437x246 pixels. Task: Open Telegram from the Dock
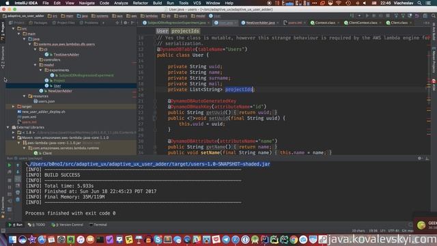point(226,240)
